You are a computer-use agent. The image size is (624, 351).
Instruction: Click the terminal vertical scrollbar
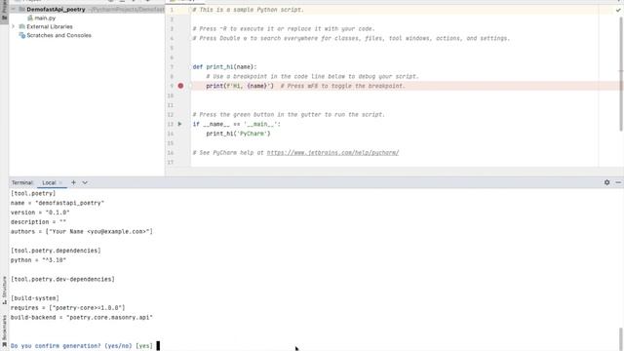tap(621, 338)
